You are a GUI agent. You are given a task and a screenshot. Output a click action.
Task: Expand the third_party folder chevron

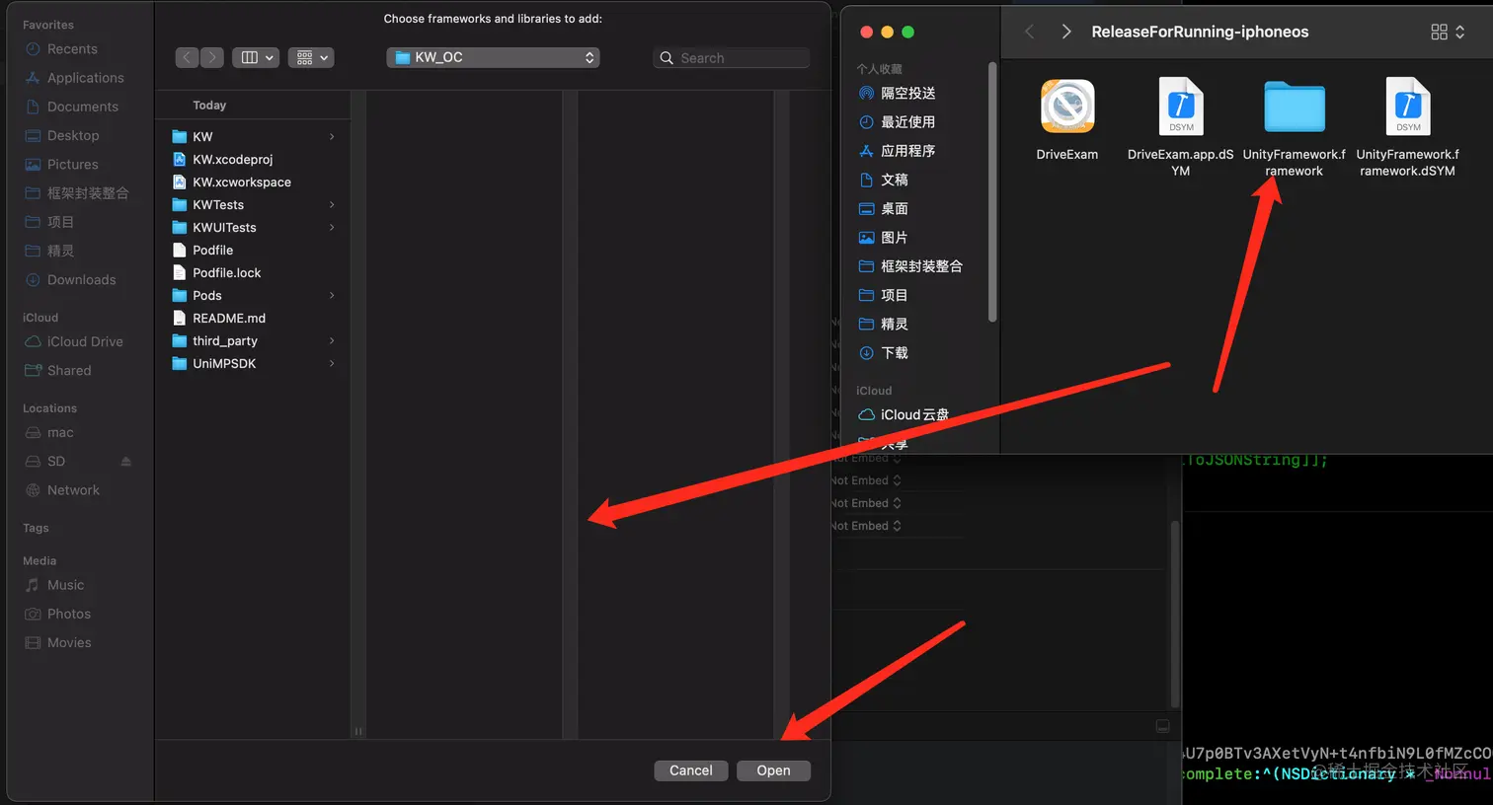click(x=332, y=341)
